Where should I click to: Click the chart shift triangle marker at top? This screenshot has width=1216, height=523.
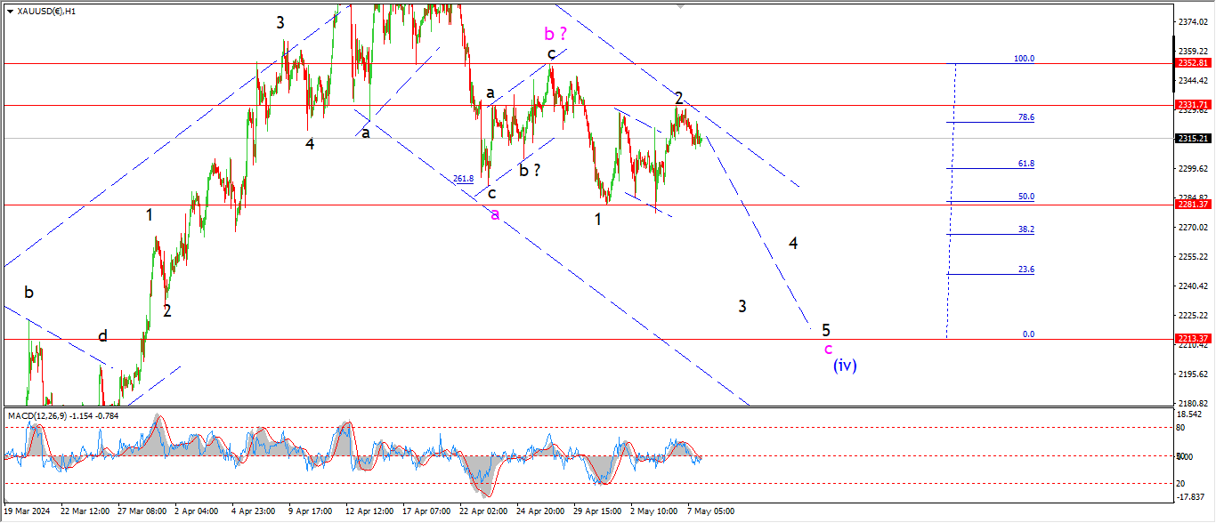tap(681, 5)
